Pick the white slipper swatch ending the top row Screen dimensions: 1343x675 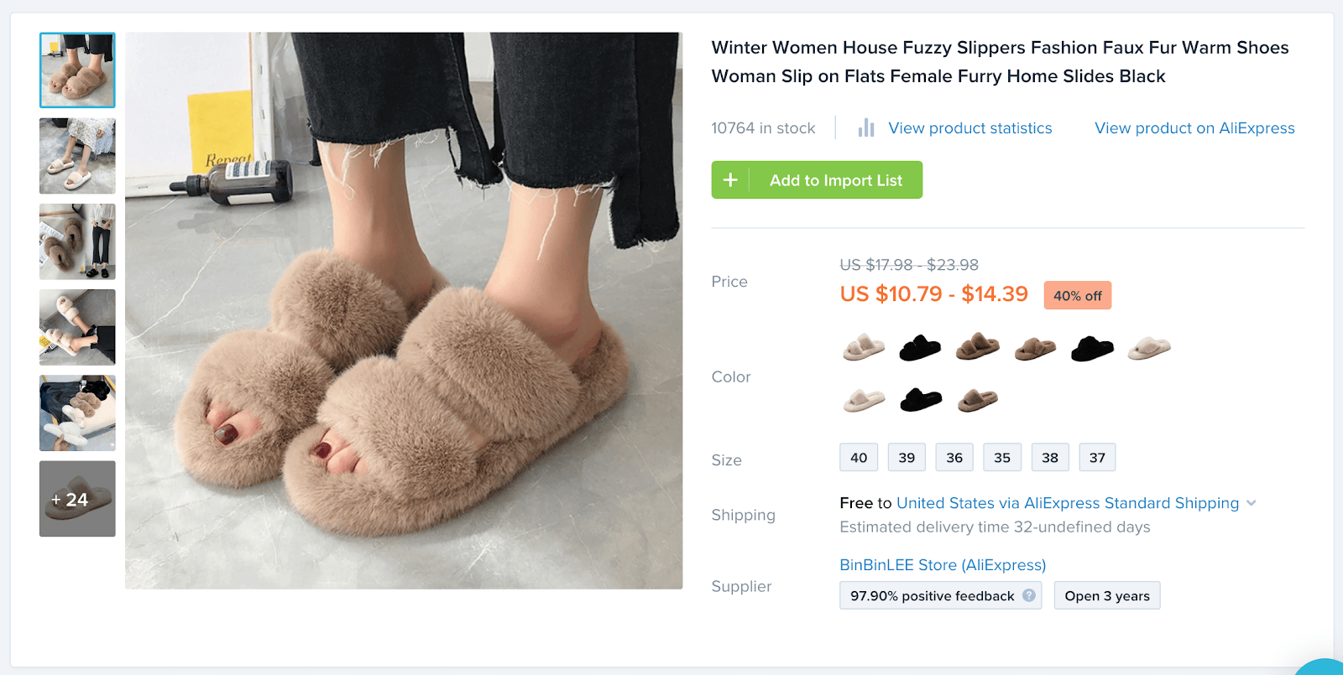point(1149,347)
